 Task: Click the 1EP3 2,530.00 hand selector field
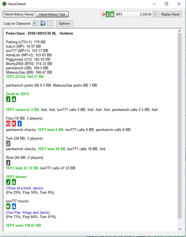(129, 14)
